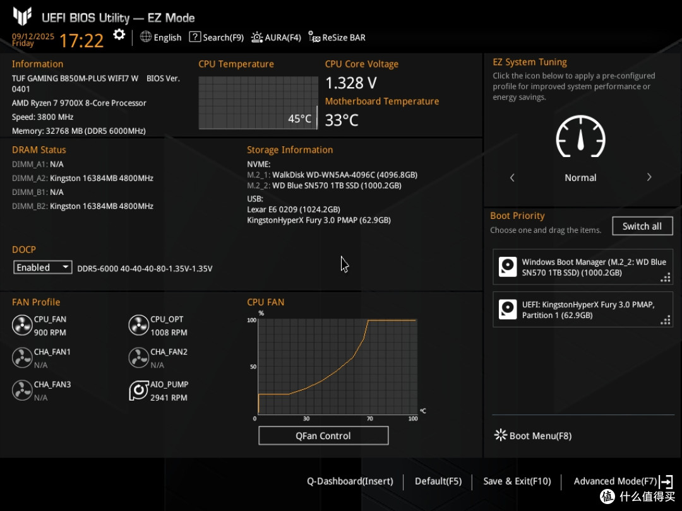Click the Memory 32768 MB line
This screenshot has width=682, height=511.
(x=79, y=131)
